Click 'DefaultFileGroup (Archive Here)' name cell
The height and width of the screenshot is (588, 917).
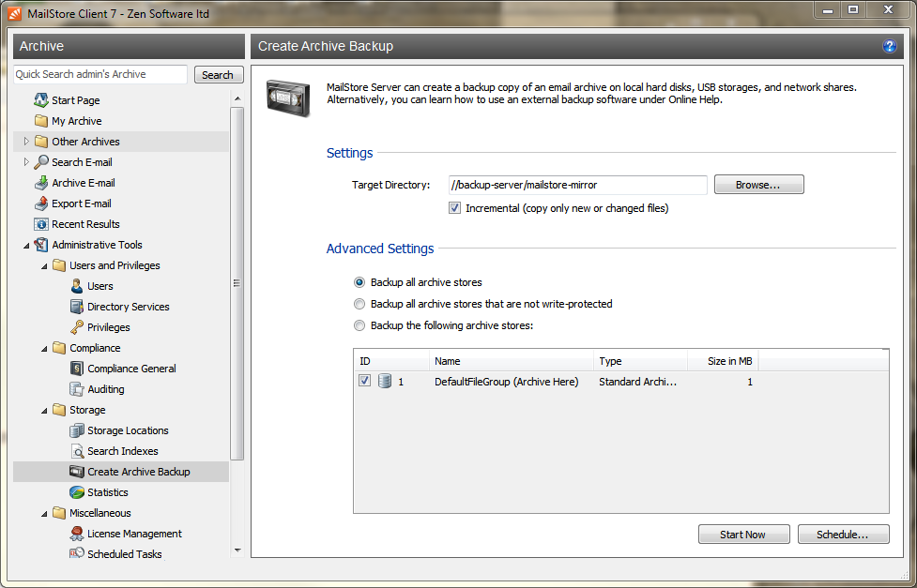507,382
